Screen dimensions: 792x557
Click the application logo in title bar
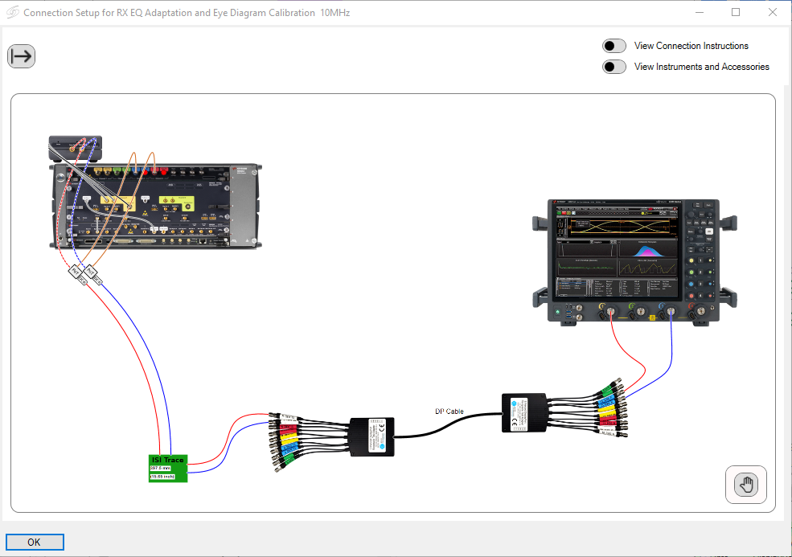[13, 12]
